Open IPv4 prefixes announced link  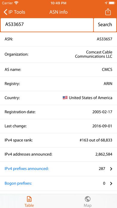[27, 169]
